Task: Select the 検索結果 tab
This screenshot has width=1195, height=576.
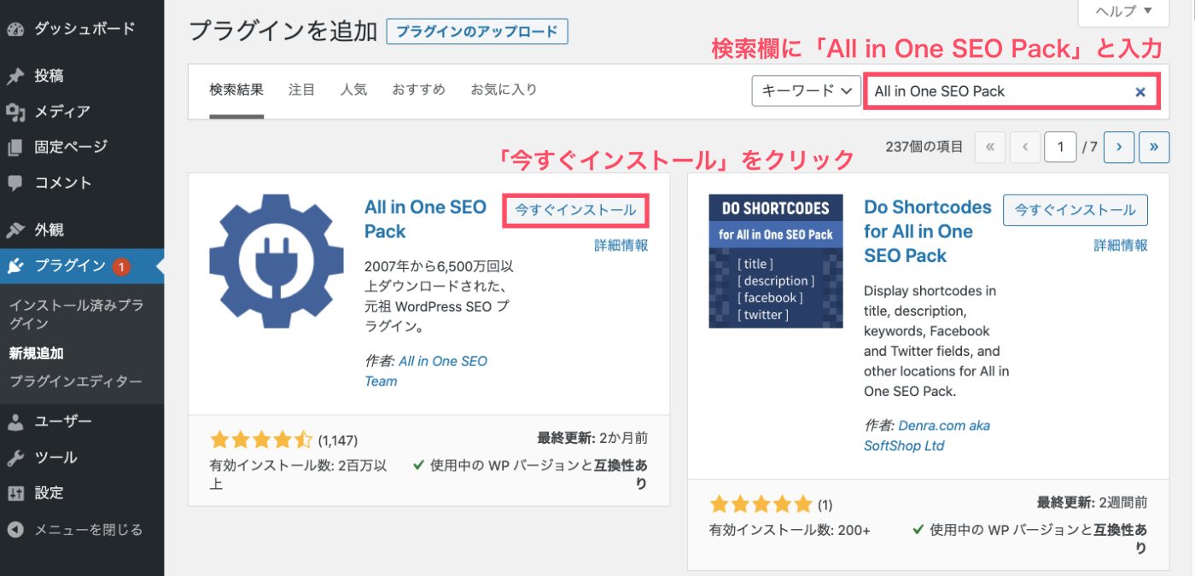Action: (x=236, y=90)
